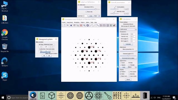Open the Table menu
This screenshot has height=100, width=178.
pos(92,22)
